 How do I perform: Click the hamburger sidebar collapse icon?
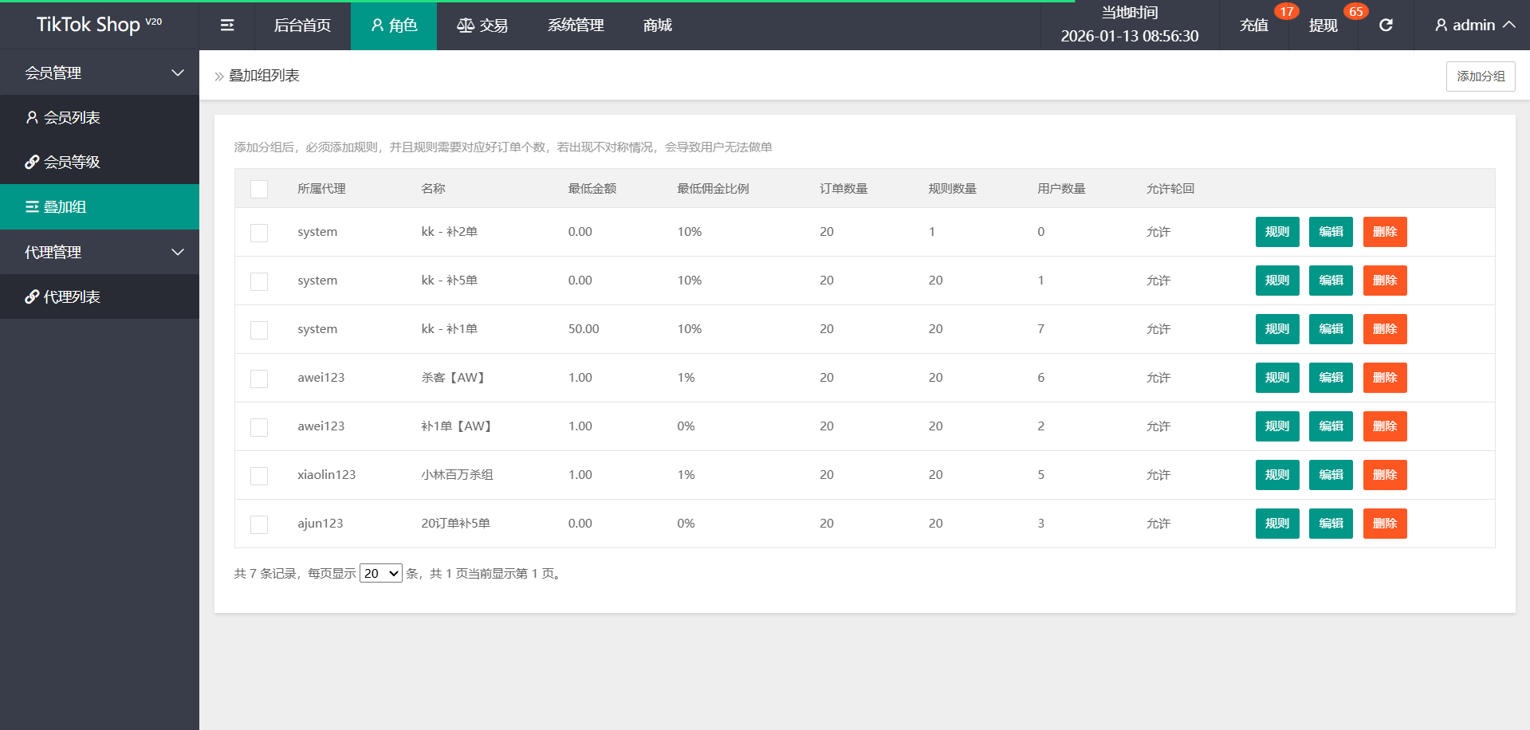pyautogui.click(x=227, y=26)
